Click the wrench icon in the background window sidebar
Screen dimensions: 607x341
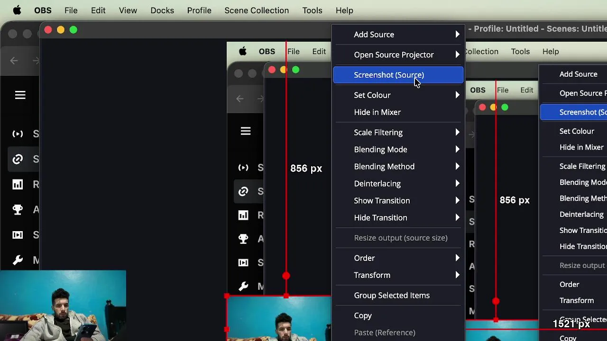(x=18, y=260)
